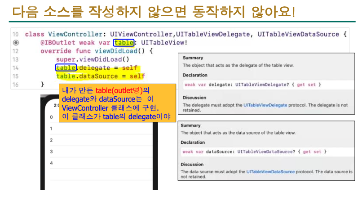Click the IBOutlet connection circle in gutter
362x197 pixels.
16,43
